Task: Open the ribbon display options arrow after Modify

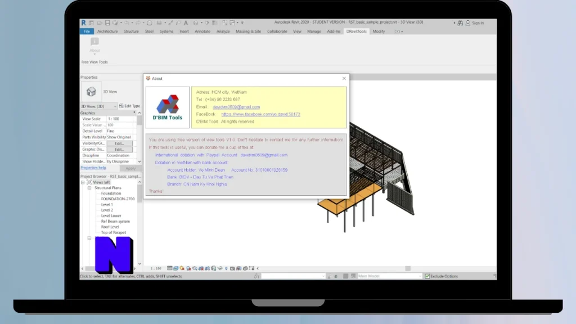Action: 402,31
